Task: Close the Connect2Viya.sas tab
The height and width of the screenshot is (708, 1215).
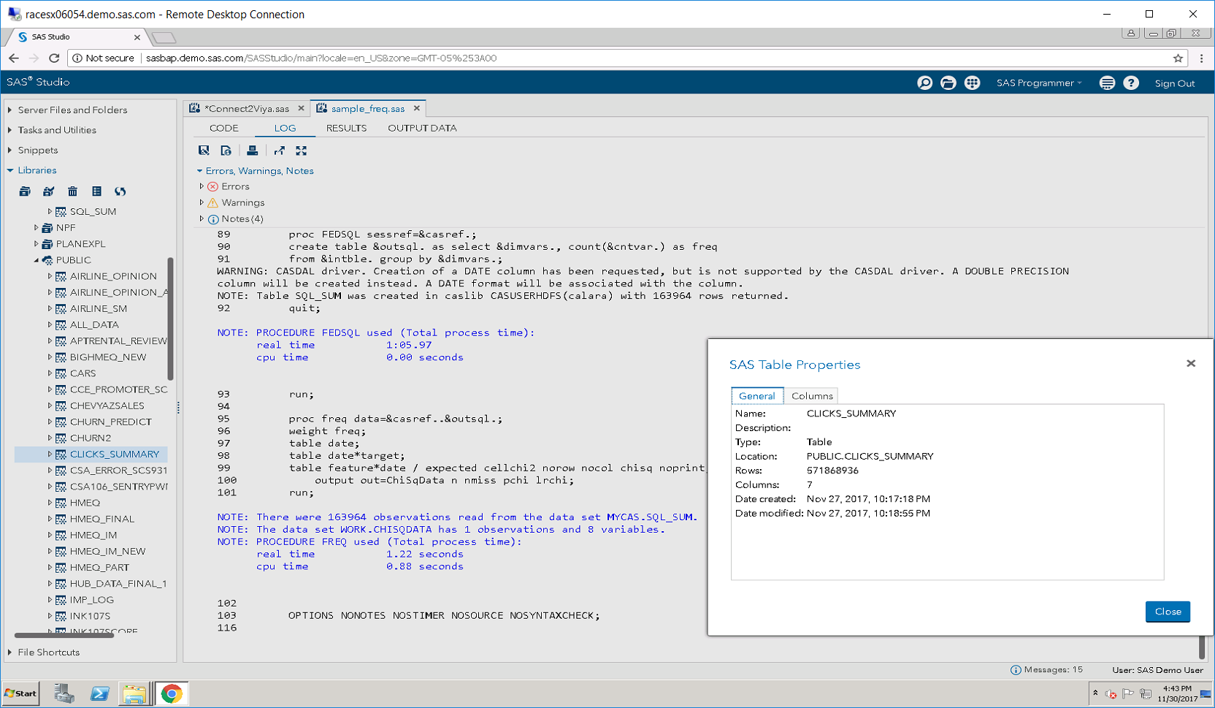Action: coord(301,108)
